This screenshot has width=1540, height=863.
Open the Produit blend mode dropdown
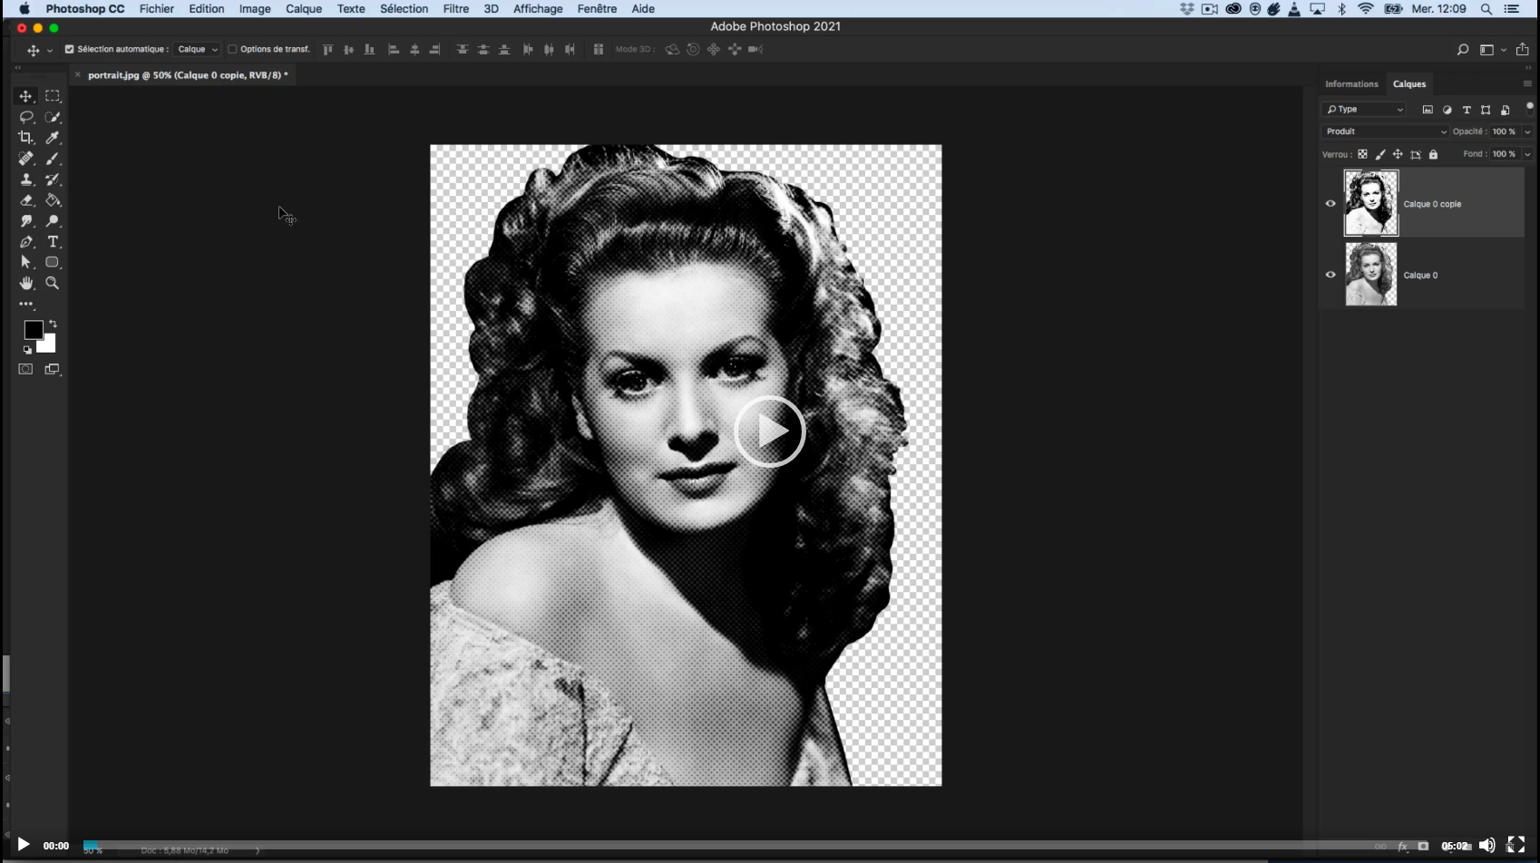[1383, 131]
